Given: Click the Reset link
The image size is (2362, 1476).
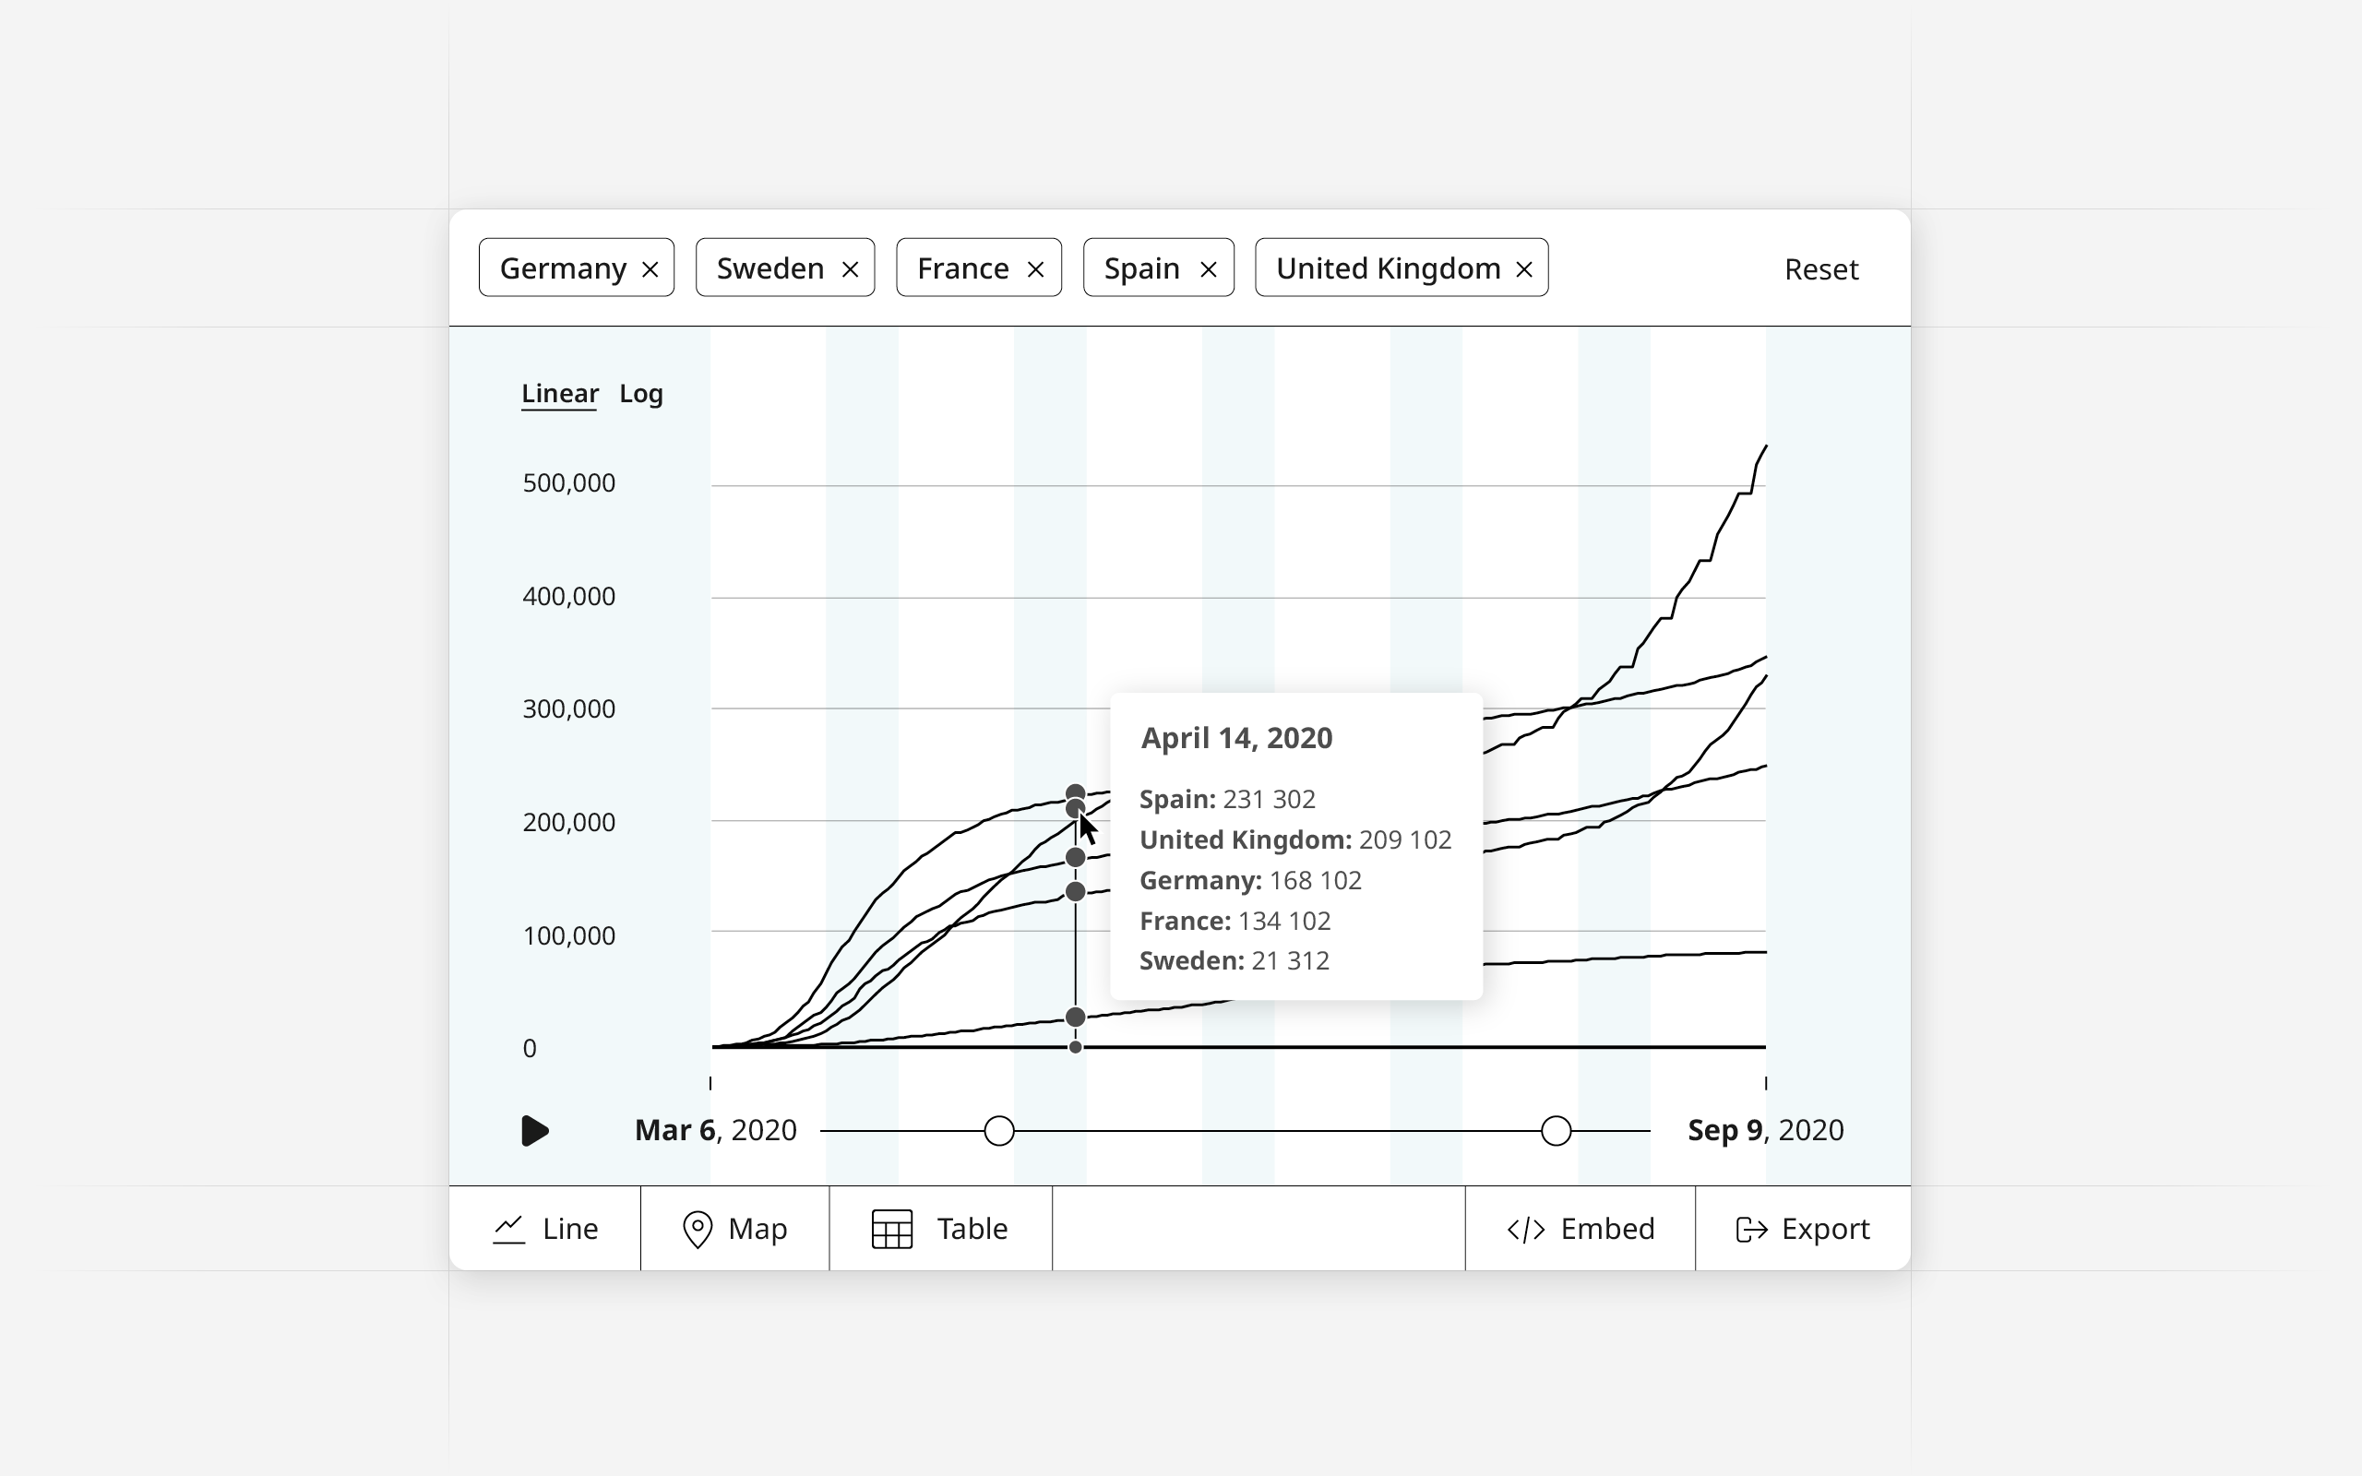Looking at the screenshot, I should 1820,269.
